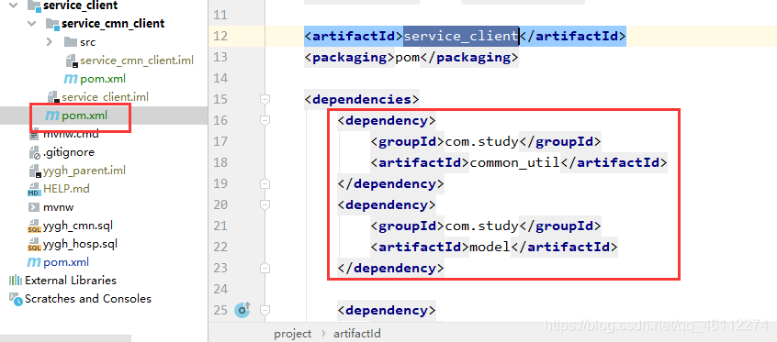This screenshot has width=777, height=342.
Task: Click 'com.study' groupId on line 21
Action: 481,226
